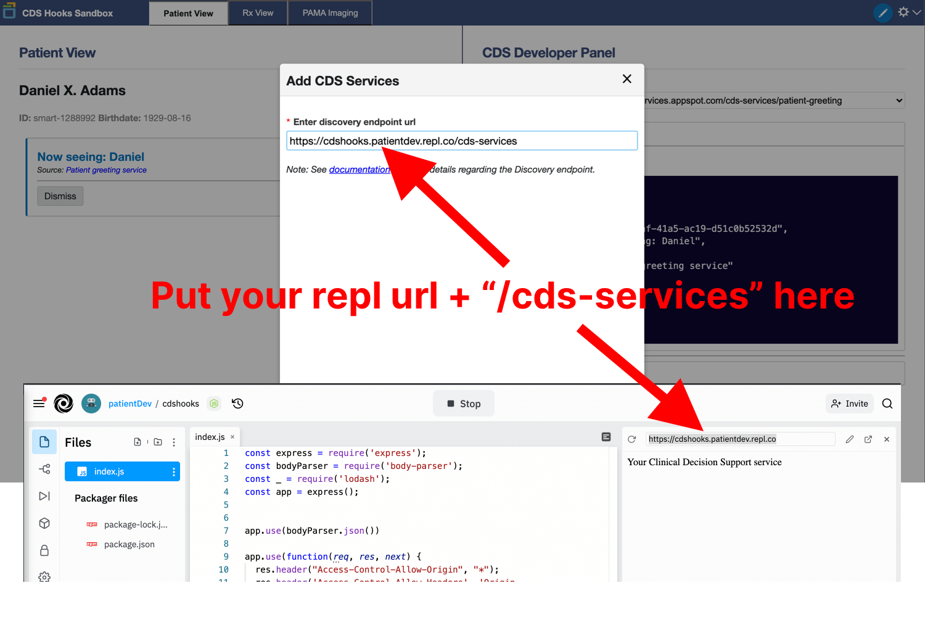Click code line 1 requiring express
The width and height of the screenshot is (925, 617).
point(335,453)
